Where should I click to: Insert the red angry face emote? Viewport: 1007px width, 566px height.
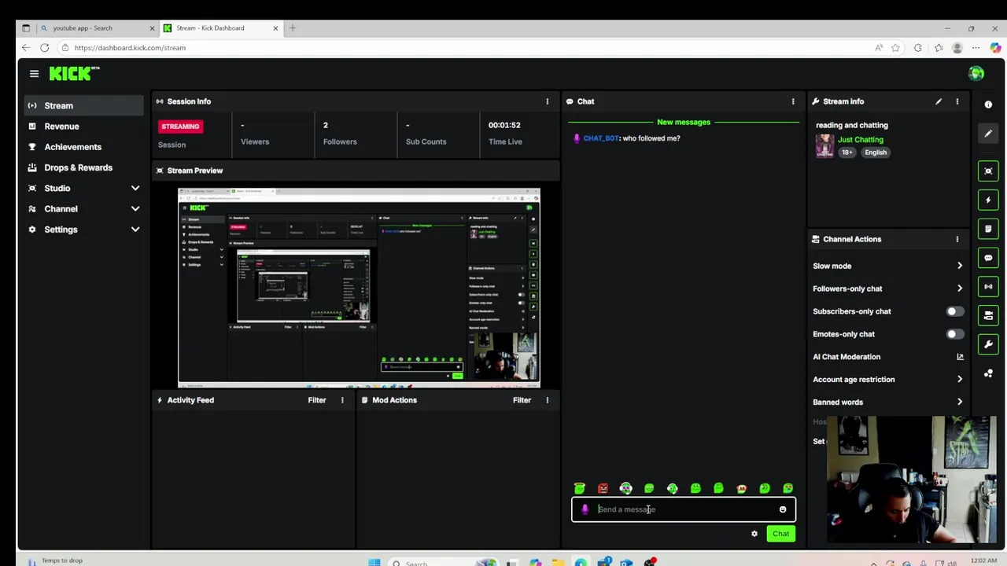point(603,488)
